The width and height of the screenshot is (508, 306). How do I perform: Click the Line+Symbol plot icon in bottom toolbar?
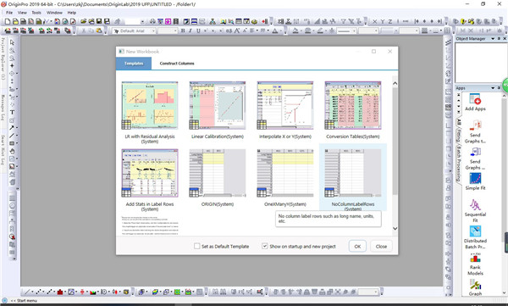pos(49,292)
